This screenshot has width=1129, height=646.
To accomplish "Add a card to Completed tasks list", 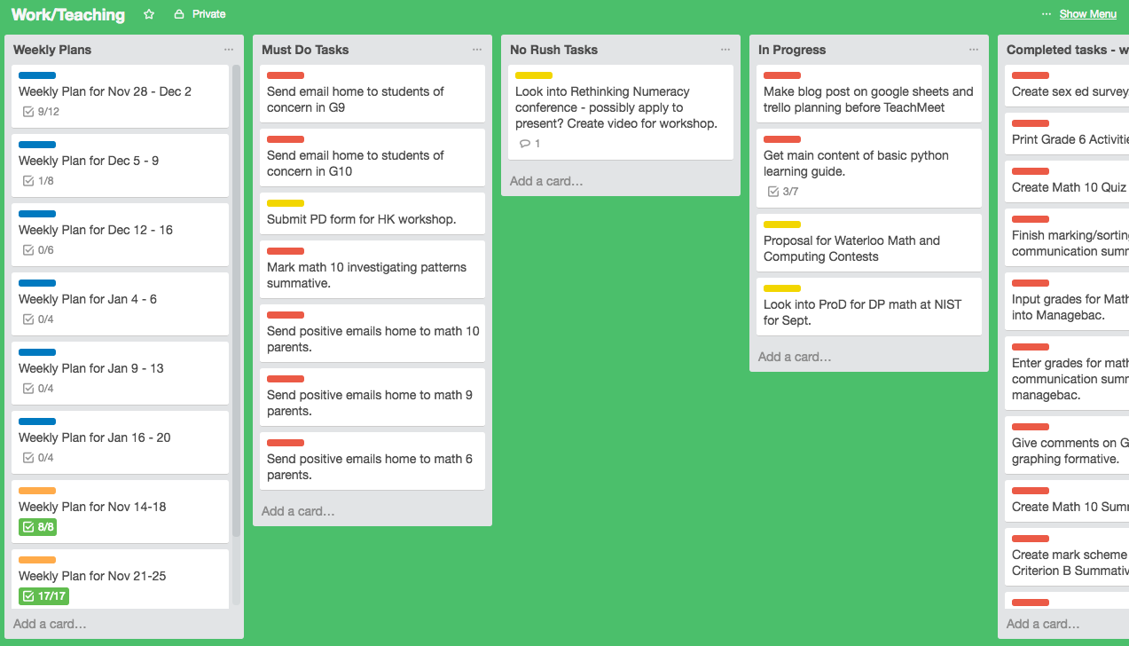I will 1044,624.
